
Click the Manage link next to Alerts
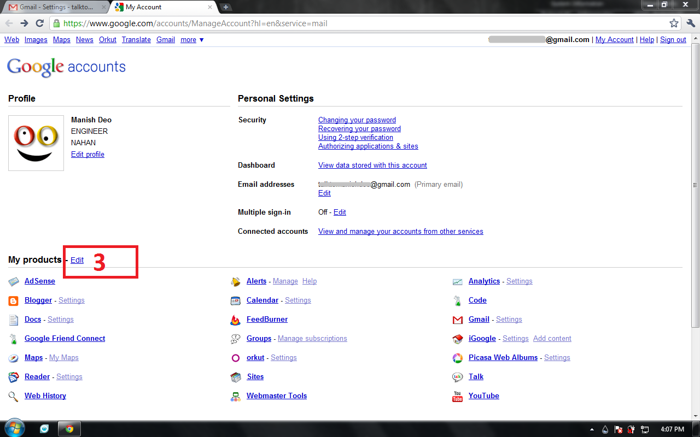pos(285,281)
